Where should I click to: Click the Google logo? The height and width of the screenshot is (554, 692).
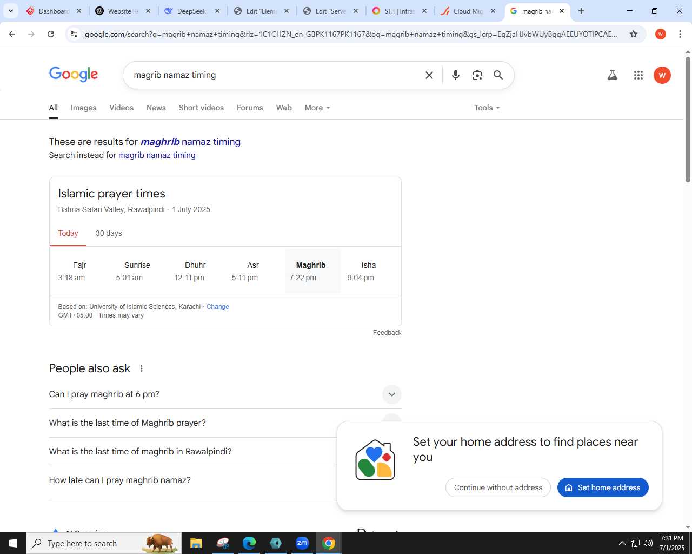click(74, 75)
